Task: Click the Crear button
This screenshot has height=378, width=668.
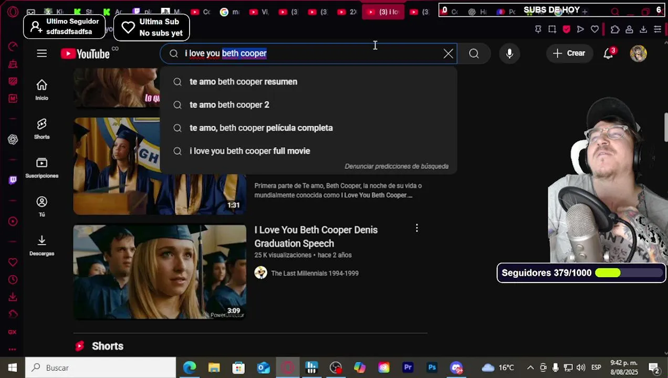Action: click(x=569, y=53)
